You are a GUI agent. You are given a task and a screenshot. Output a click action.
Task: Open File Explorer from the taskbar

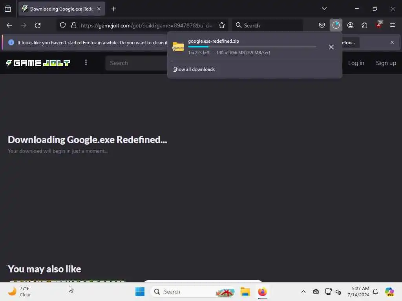pyautogui.click(x=245, y=292)
